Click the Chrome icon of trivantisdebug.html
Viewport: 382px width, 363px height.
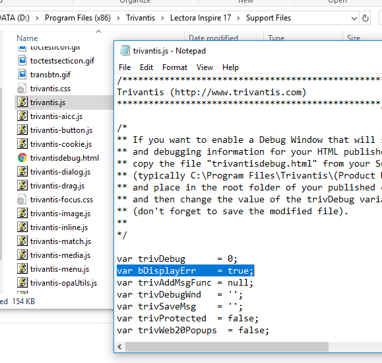tap(22, 158)
